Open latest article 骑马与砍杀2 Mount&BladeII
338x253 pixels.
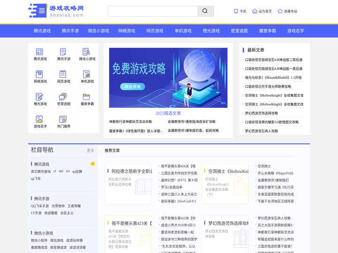point(273,78)
